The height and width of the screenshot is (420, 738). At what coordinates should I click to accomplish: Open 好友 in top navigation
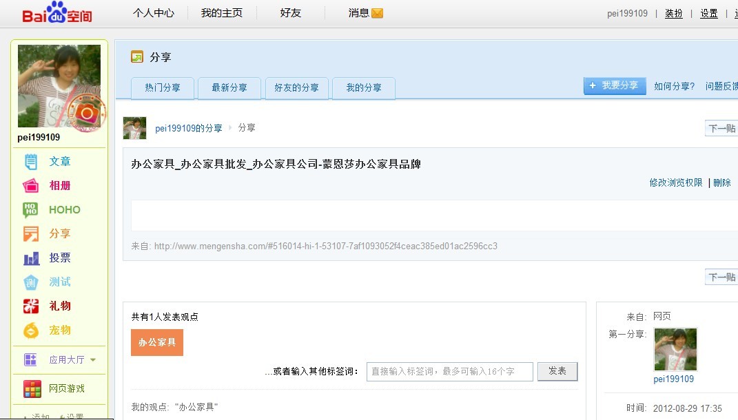click(x=290, y=13)
